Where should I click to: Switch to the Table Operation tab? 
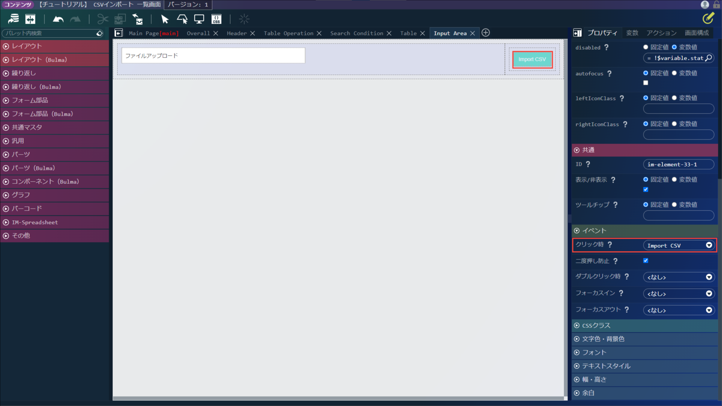tap(288, 33)
